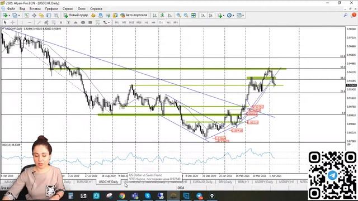Select the Fibonacci Retracement tool
Viewport: 358px width, 201px height.
(54, 22)
